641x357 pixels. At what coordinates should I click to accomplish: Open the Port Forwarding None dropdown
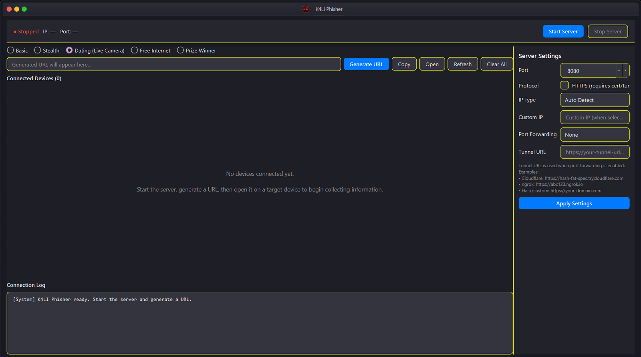tap(595, 135)
